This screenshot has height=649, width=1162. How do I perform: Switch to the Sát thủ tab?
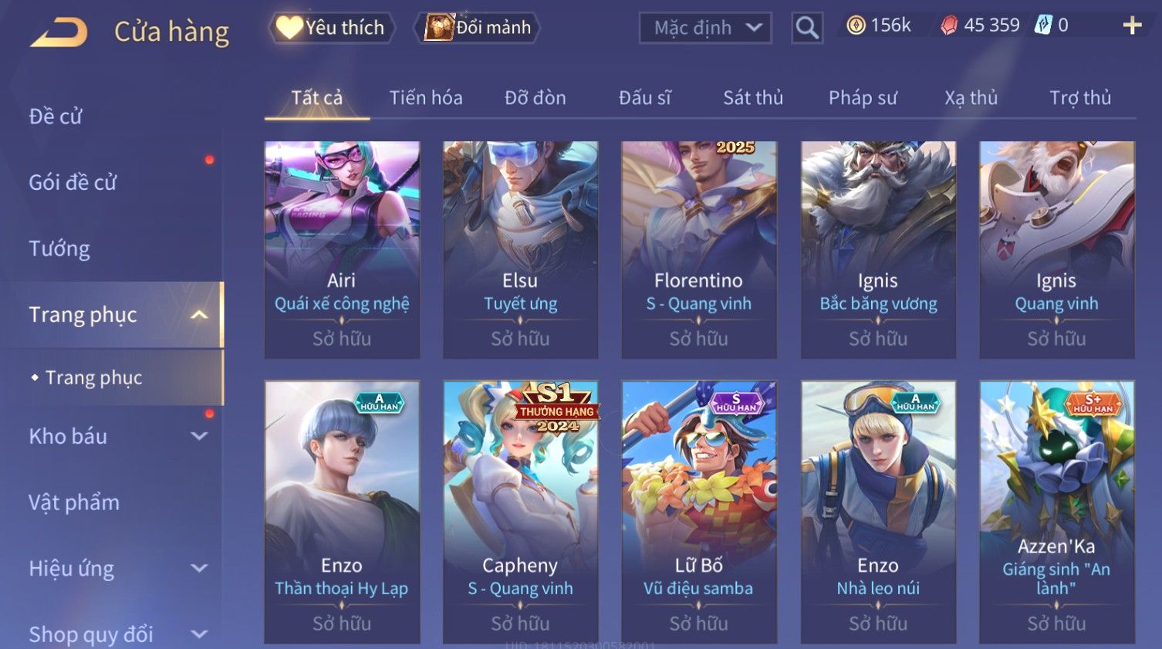click(x=753, y=98)
